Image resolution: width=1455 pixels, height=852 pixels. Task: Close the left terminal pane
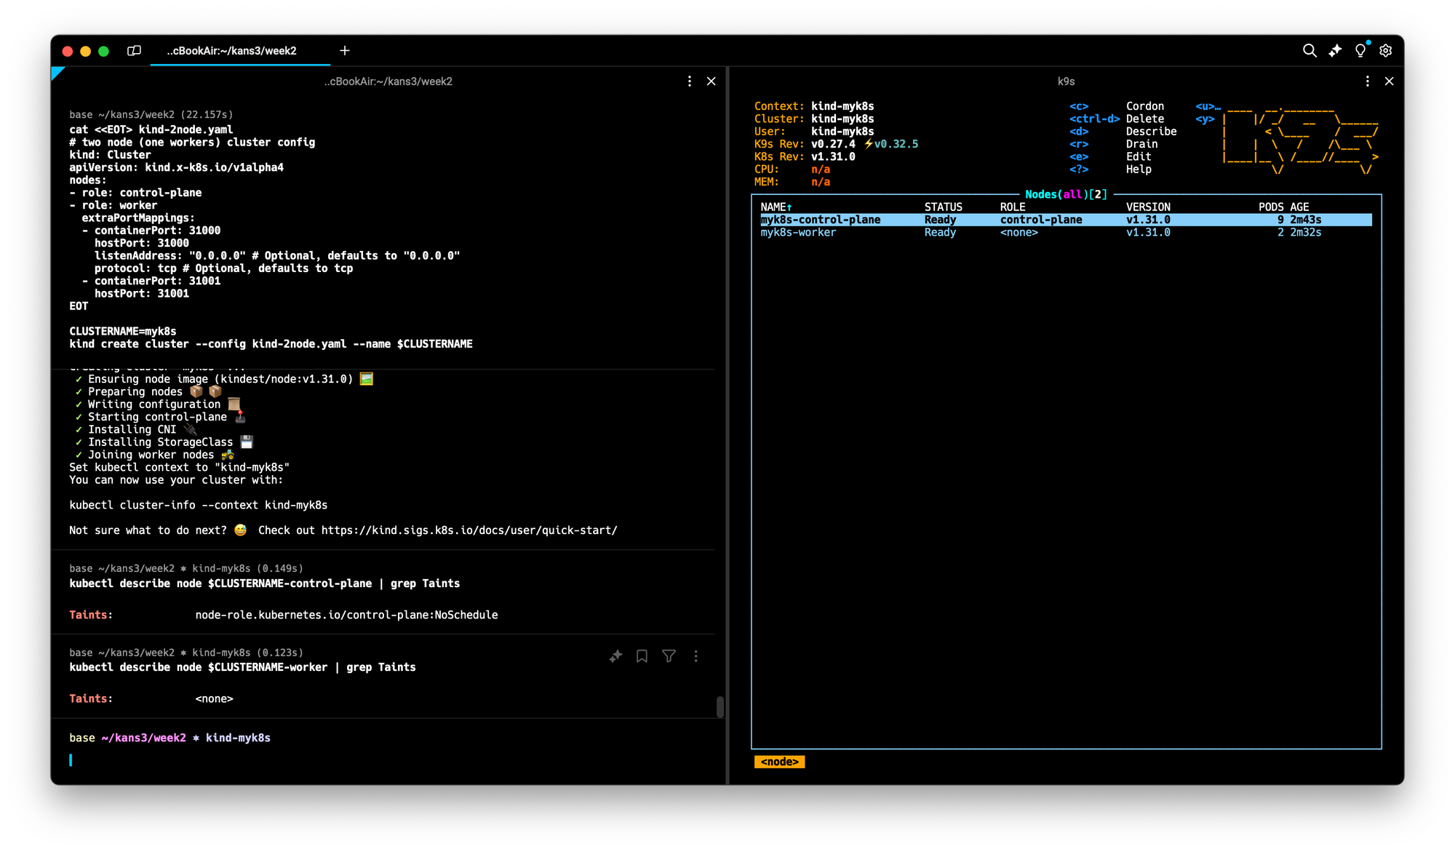click(711, 81)
